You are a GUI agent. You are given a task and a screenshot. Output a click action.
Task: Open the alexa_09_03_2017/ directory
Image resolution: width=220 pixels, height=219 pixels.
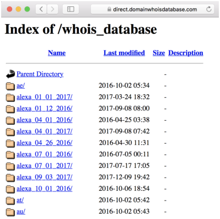point(44,177)
